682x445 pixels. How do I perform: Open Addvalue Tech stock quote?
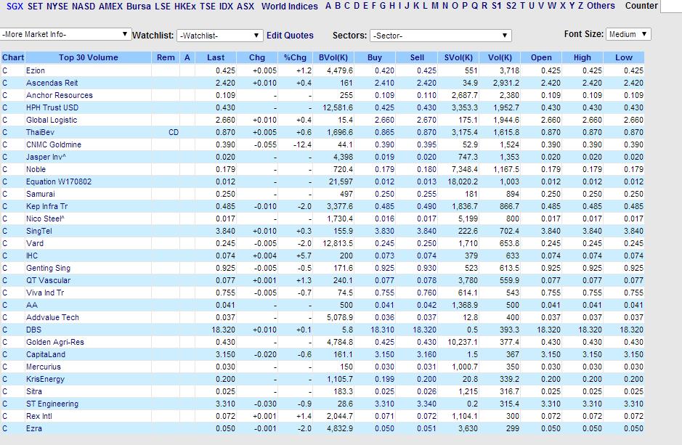coord(52,317)
